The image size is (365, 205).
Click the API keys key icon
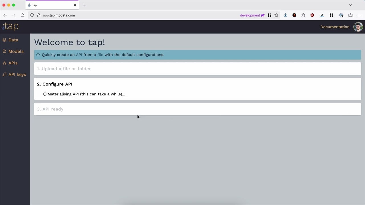4,74
